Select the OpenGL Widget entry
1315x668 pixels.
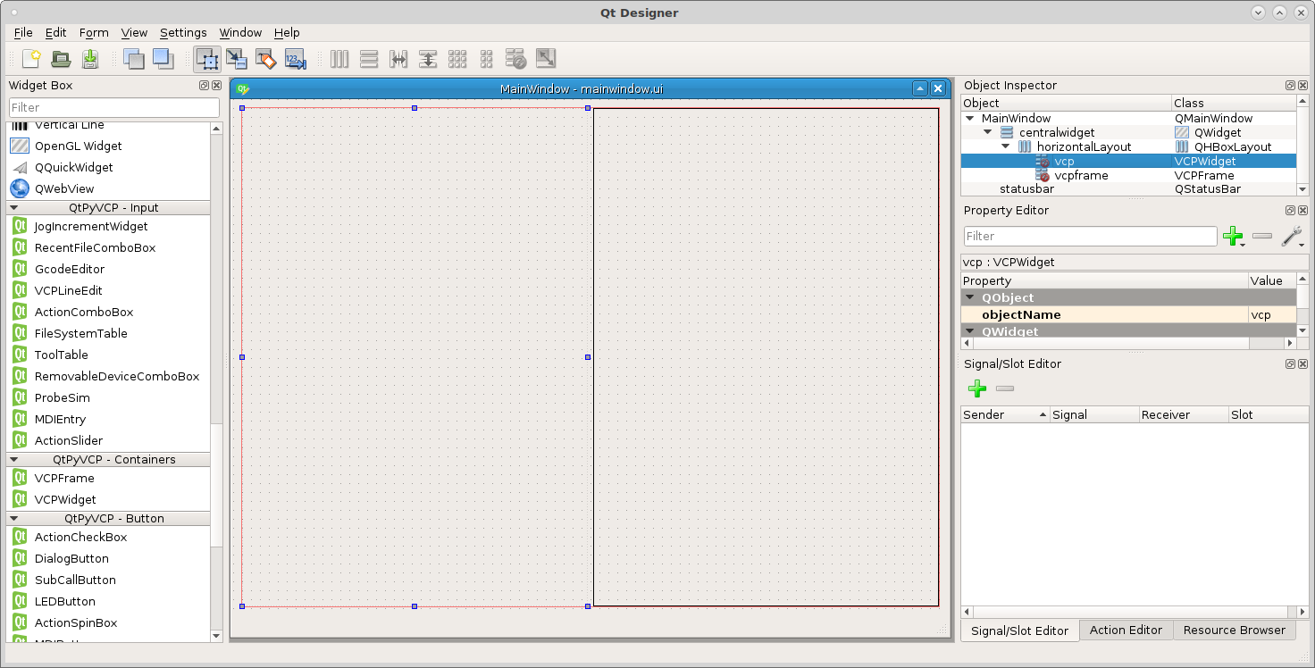click(x=78, y=146)
